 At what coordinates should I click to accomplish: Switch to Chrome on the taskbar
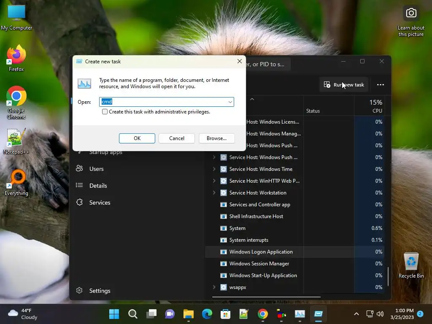tap(262, 314)
